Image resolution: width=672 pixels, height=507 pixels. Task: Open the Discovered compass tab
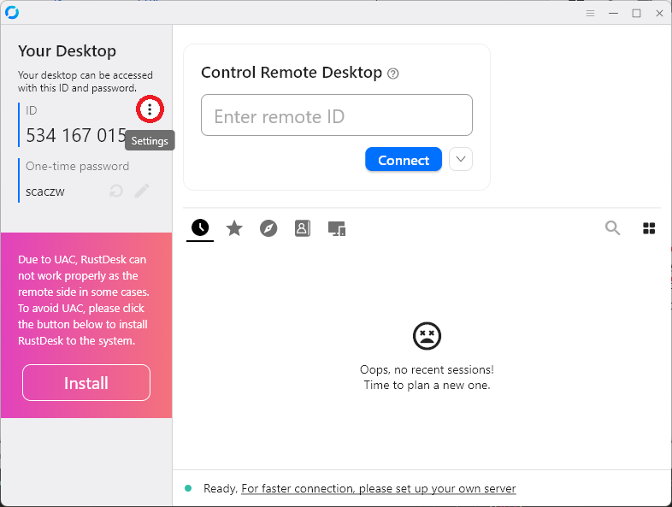pos(268,227)
